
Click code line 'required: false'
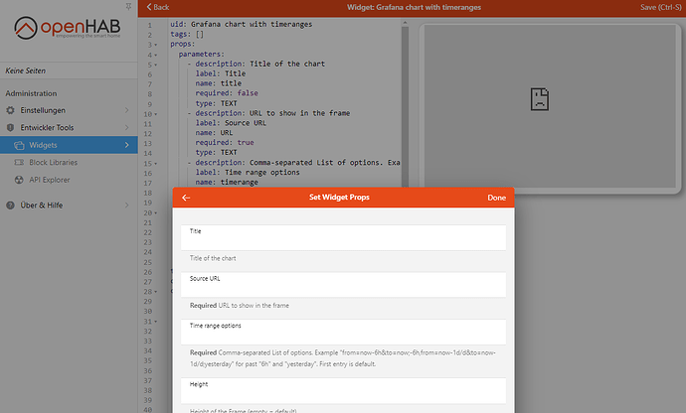point(227,93)
